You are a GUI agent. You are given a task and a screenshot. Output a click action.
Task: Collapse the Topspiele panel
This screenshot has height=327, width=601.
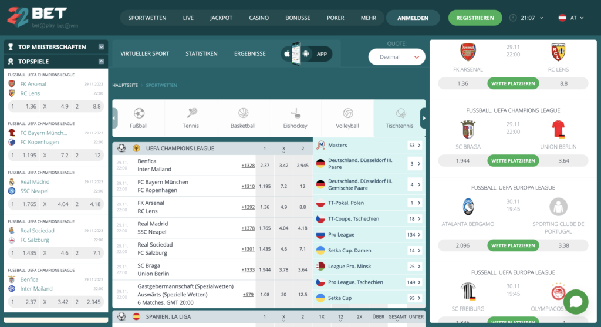(x=101, y=61)
